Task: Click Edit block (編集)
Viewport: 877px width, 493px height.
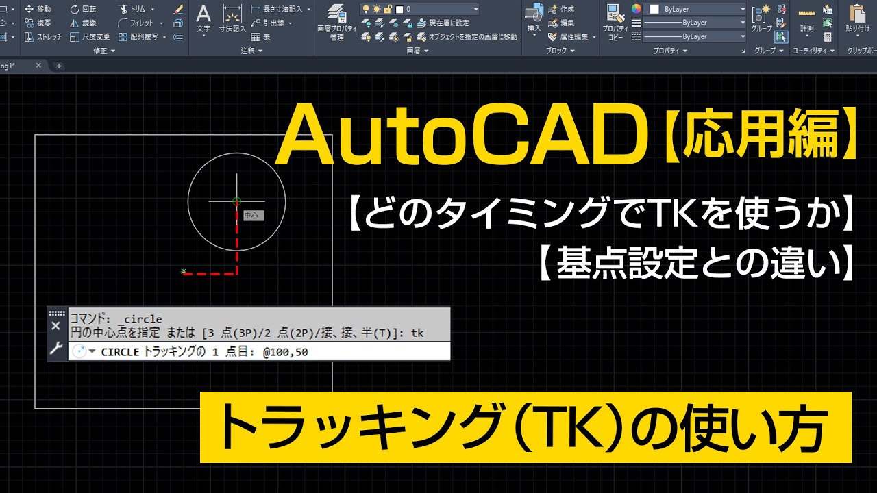Action: (x=561, y=23)
